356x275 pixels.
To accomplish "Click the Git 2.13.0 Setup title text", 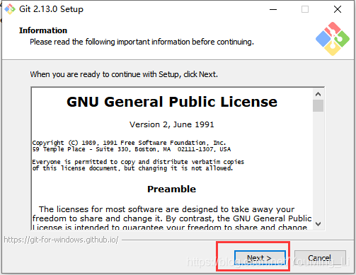I will pos(51,9).
